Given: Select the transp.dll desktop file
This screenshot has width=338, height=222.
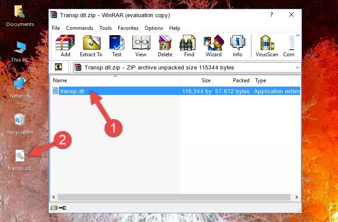Looking at the screenshot, I should click(20, 160).
